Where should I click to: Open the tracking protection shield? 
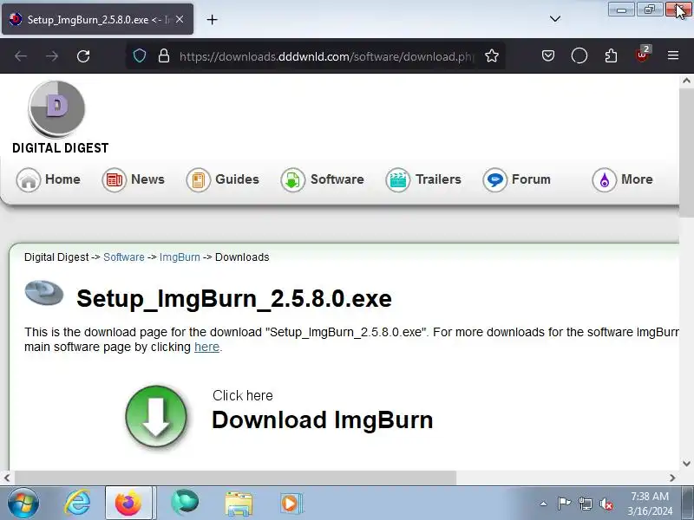click(140, 56)
